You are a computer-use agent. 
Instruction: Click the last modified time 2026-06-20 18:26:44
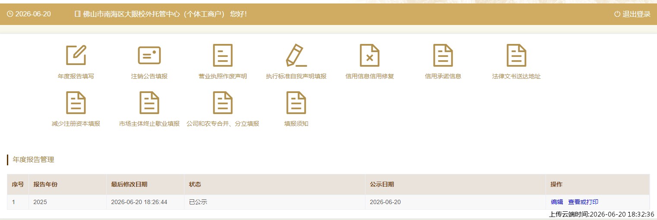click(139, 202)
